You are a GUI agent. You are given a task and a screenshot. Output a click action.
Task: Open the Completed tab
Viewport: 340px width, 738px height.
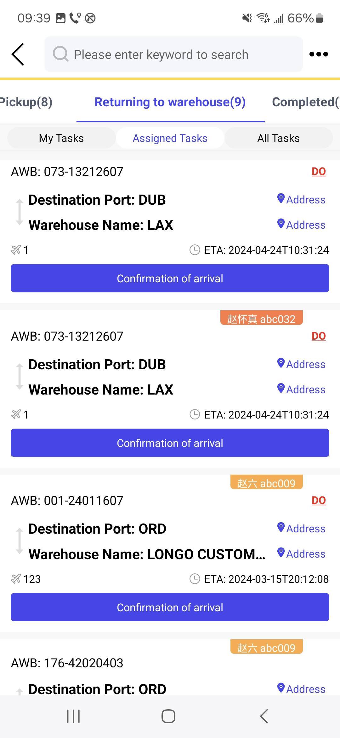[305, 102]
